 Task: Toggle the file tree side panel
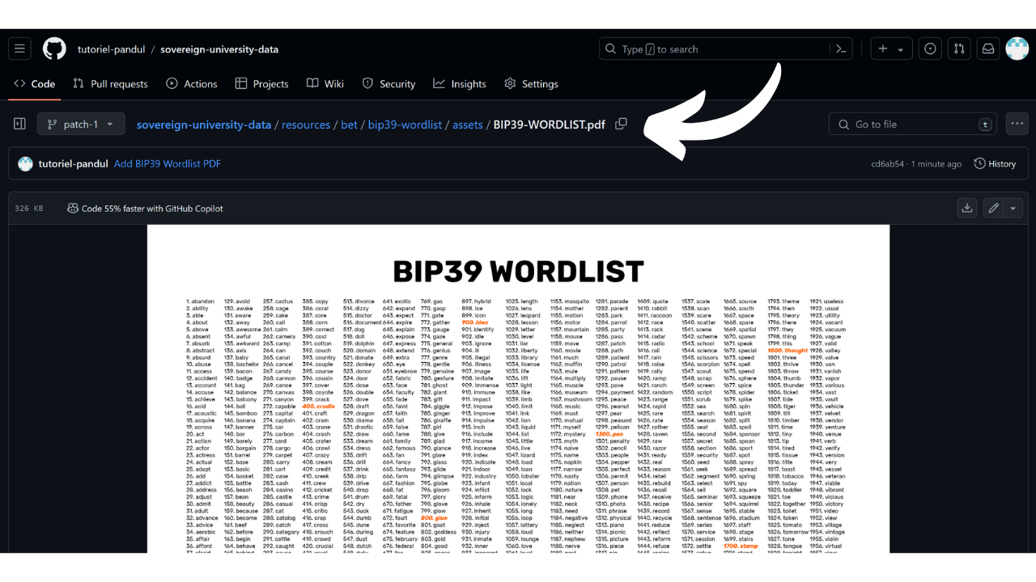tap(20, 124)
